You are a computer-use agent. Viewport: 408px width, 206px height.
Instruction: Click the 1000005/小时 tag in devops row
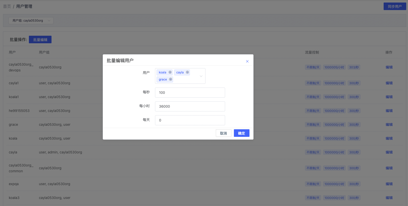[x=334, y=67]
